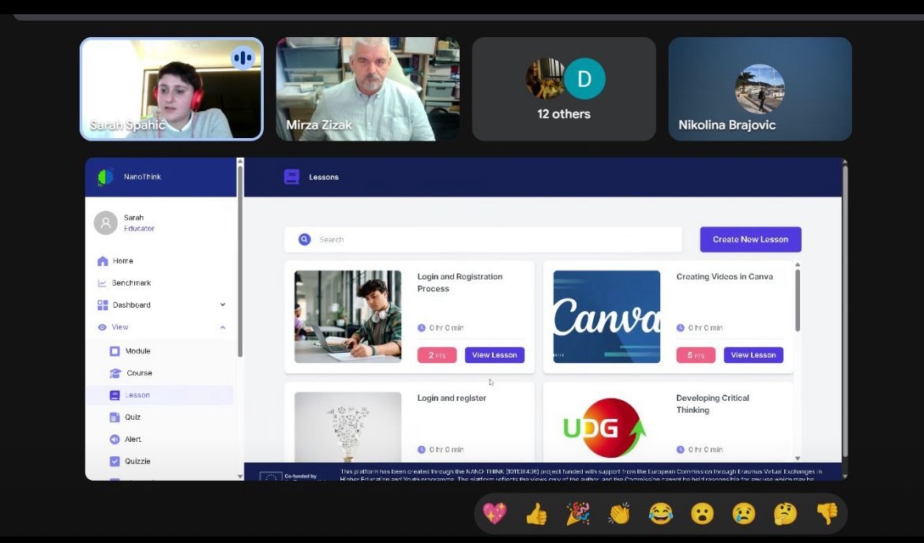This screenshot has width=924, height=543.
Task: Collapse the View submenu chevron
Action: click(x=223, y=328)
